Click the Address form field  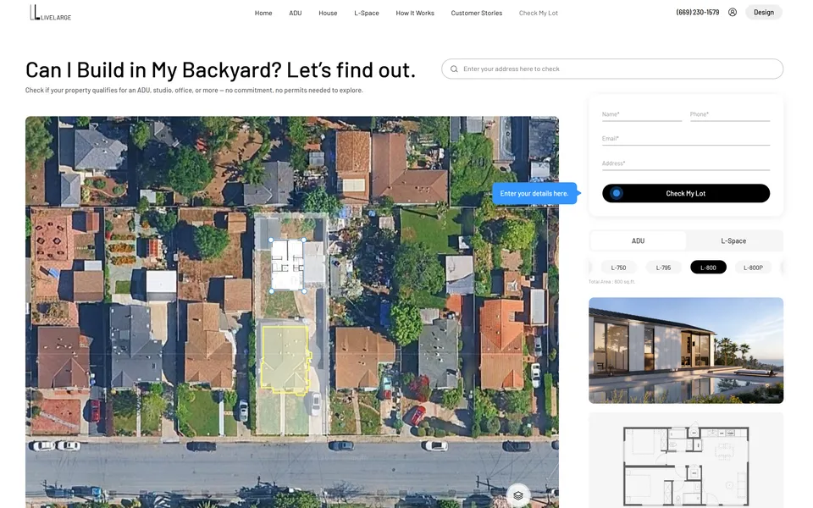tap(685, 163)
